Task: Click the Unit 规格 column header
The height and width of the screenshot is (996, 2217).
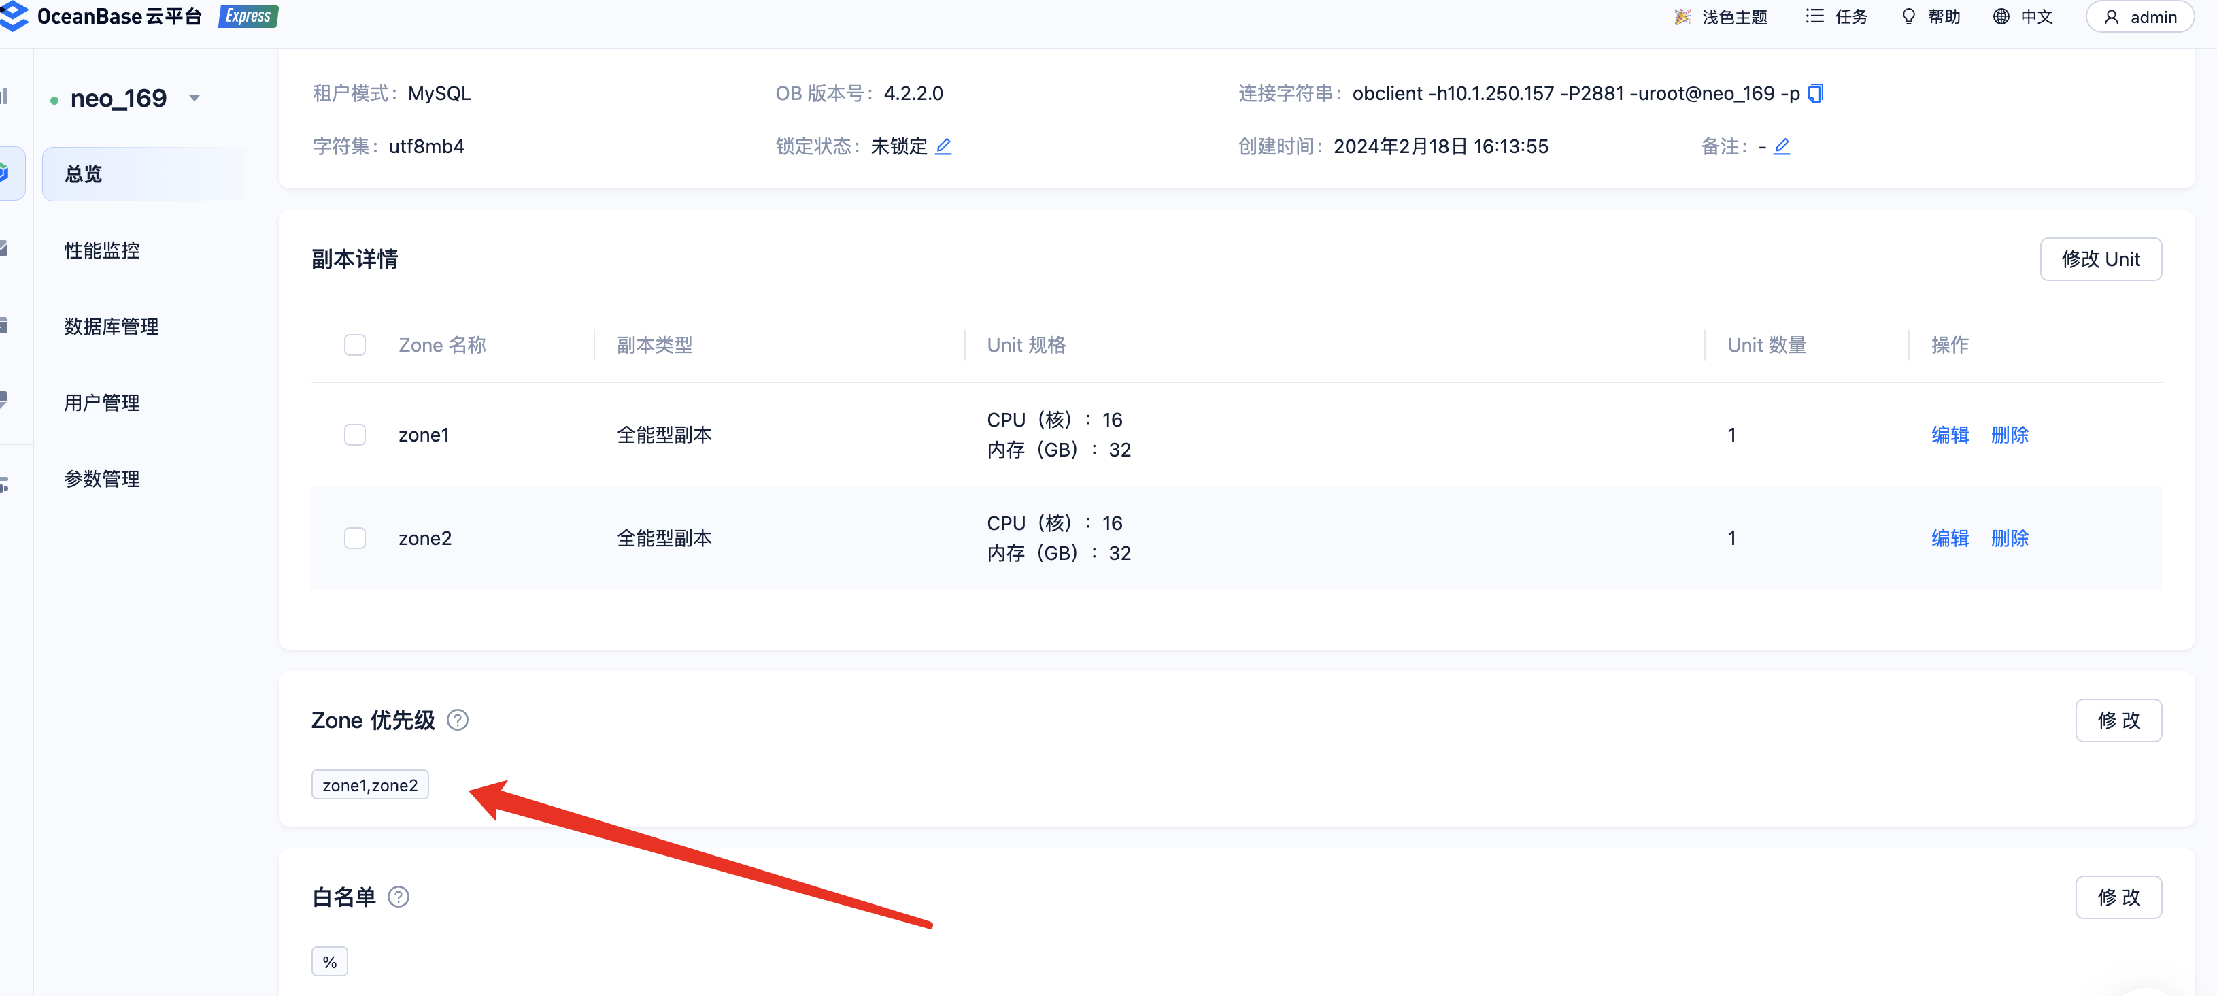Action: [1026, 345]
